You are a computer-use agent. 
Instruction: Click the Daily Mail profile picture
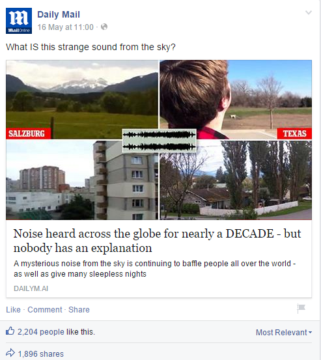click(19, 21)
